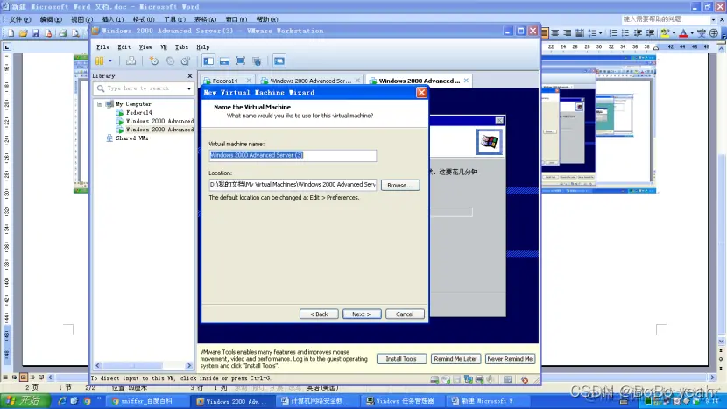Image resolution: width=727 pixels, height=409 pixels.
Task: Click the Browse... button
Action: coord(400,185)
